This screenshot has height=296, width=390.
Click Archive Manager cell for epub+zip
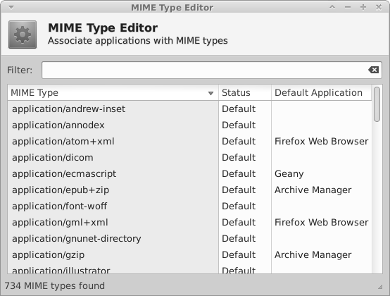313,190
